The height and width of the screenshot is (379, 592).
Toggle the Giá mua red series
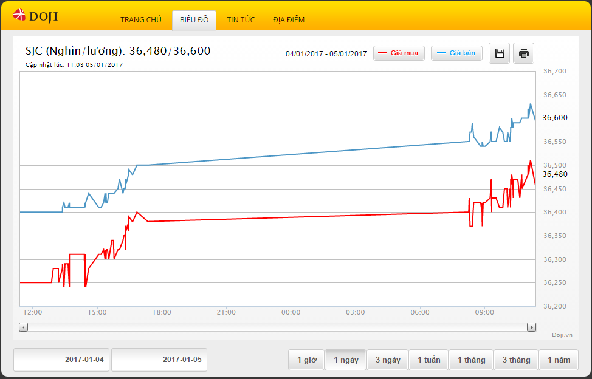click(399, 53)
